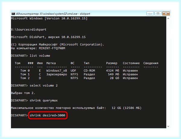Click the scrollbar down arrow
181x139 pixels.
click(x=168, y=126)
